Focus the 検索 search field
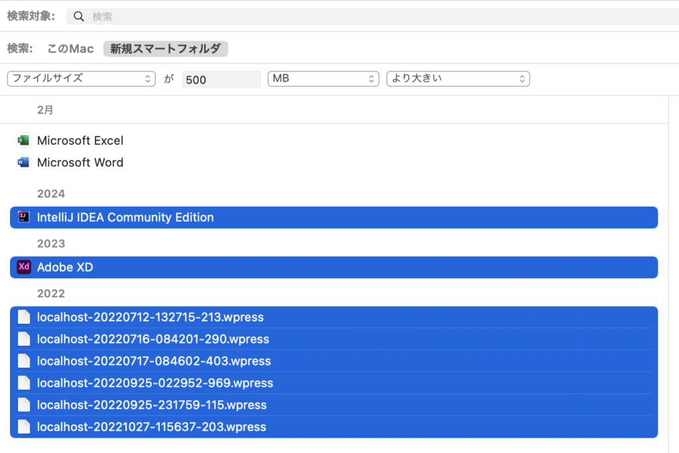Viewport: 679px width, 453px height. coord(373,17)
